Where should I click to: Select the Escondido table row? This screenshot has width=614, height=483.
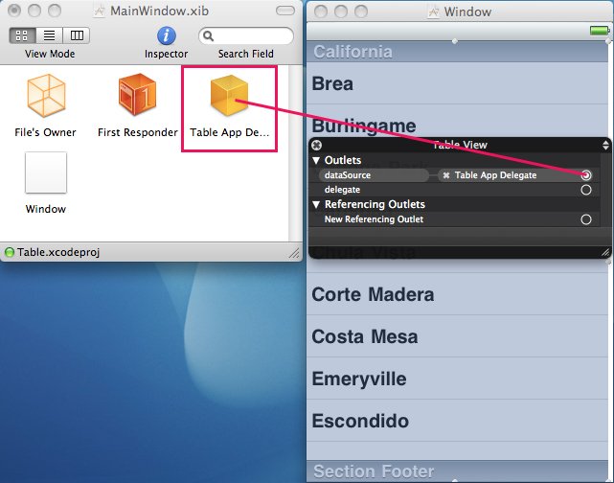[457, 421]
